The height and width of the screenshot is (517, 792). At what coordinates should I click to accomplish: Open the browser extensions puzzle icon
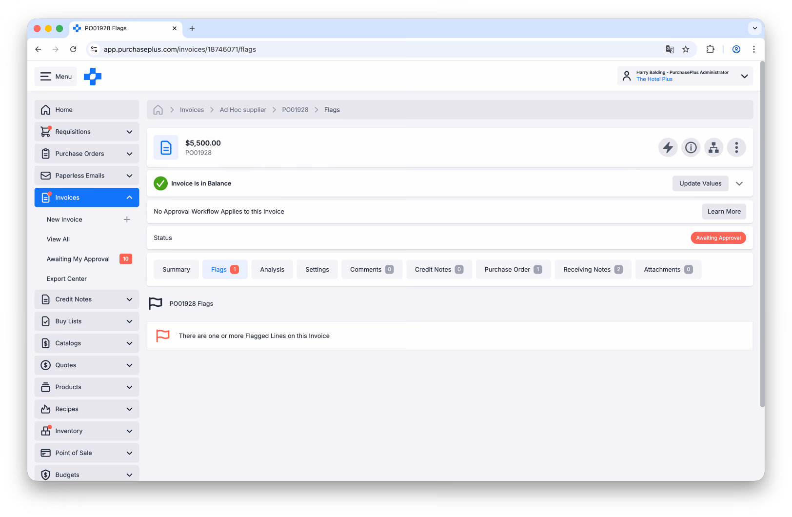(x=710, y=49)
